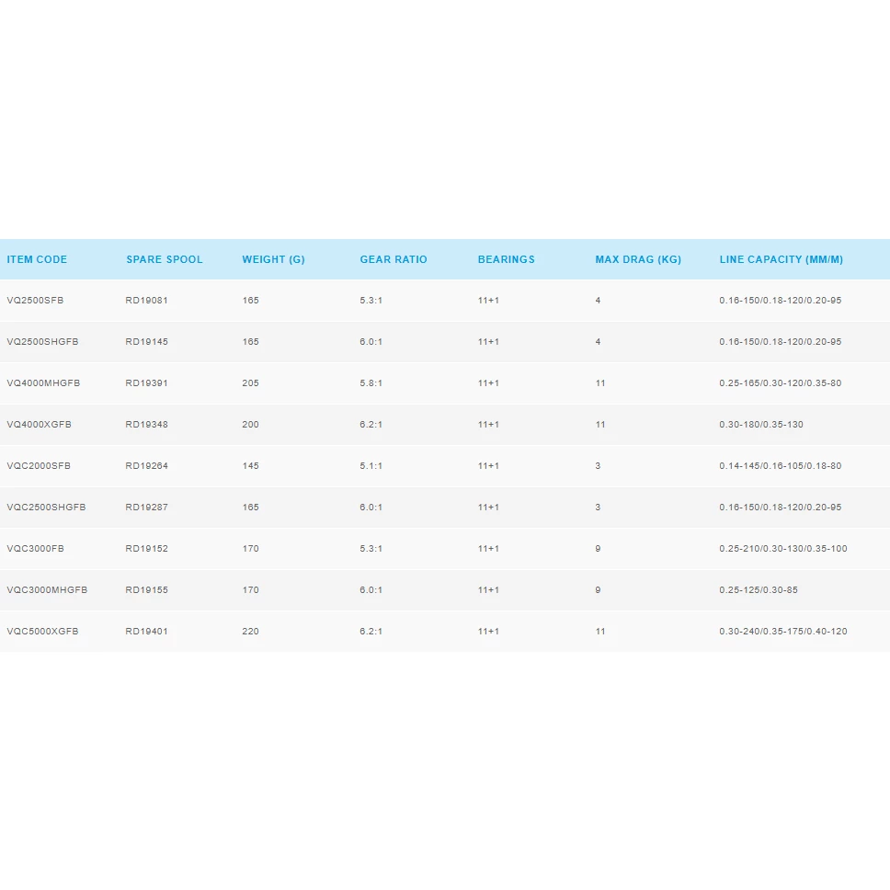Image resolution: width=890 pixels, height=890 pixels.
Task: Click item code VQ4000XGFB
Action: (39, 425)
